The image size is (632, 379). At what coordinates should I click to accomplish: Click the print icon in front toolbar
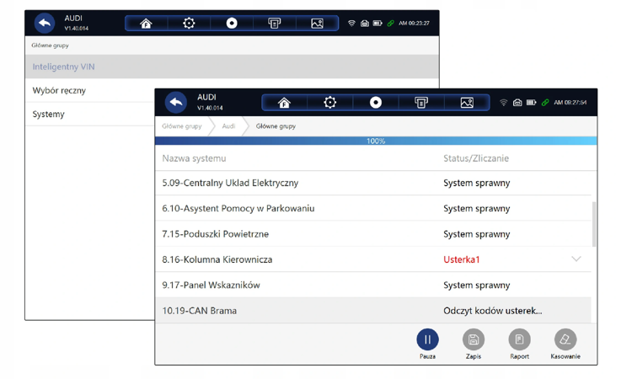point(421,103)
